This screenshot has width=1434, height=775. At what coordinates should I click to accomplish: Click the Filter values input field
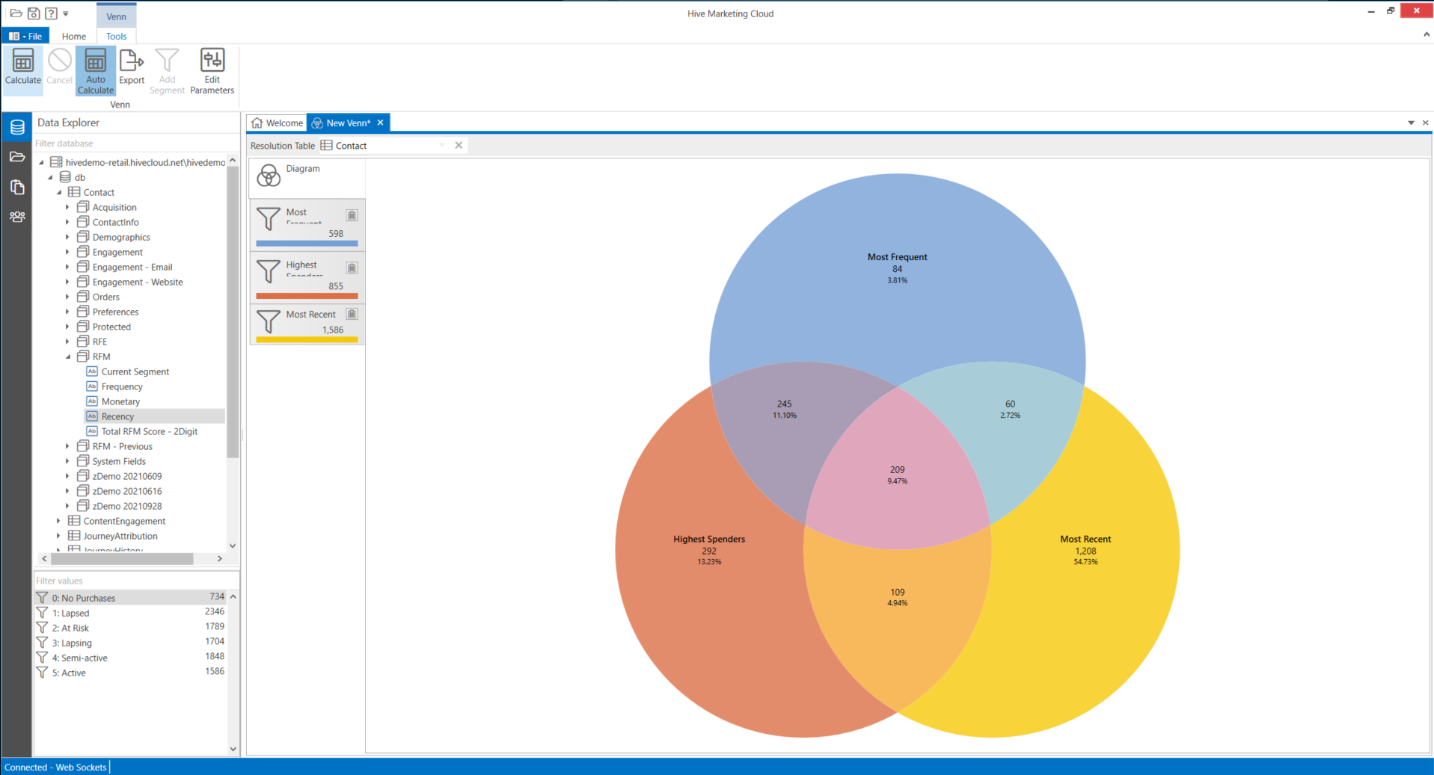135,581
